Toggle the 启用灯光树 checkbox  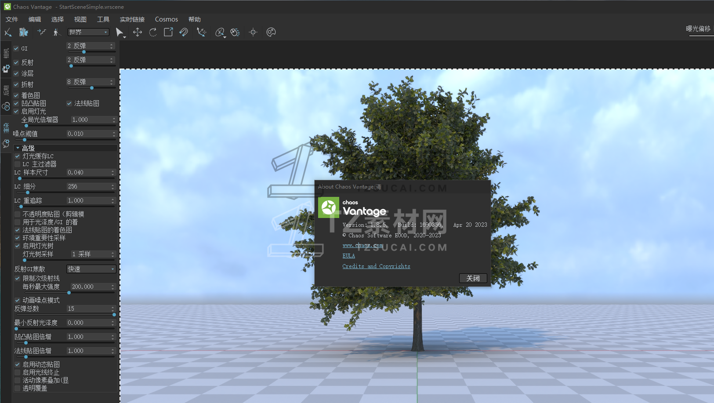(18, 246)
